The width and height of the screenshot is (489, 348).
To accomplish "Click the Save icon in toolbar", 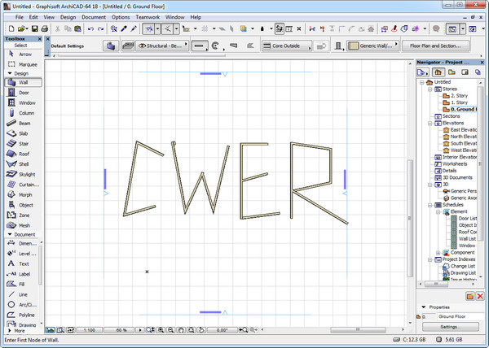I will 33,28.
